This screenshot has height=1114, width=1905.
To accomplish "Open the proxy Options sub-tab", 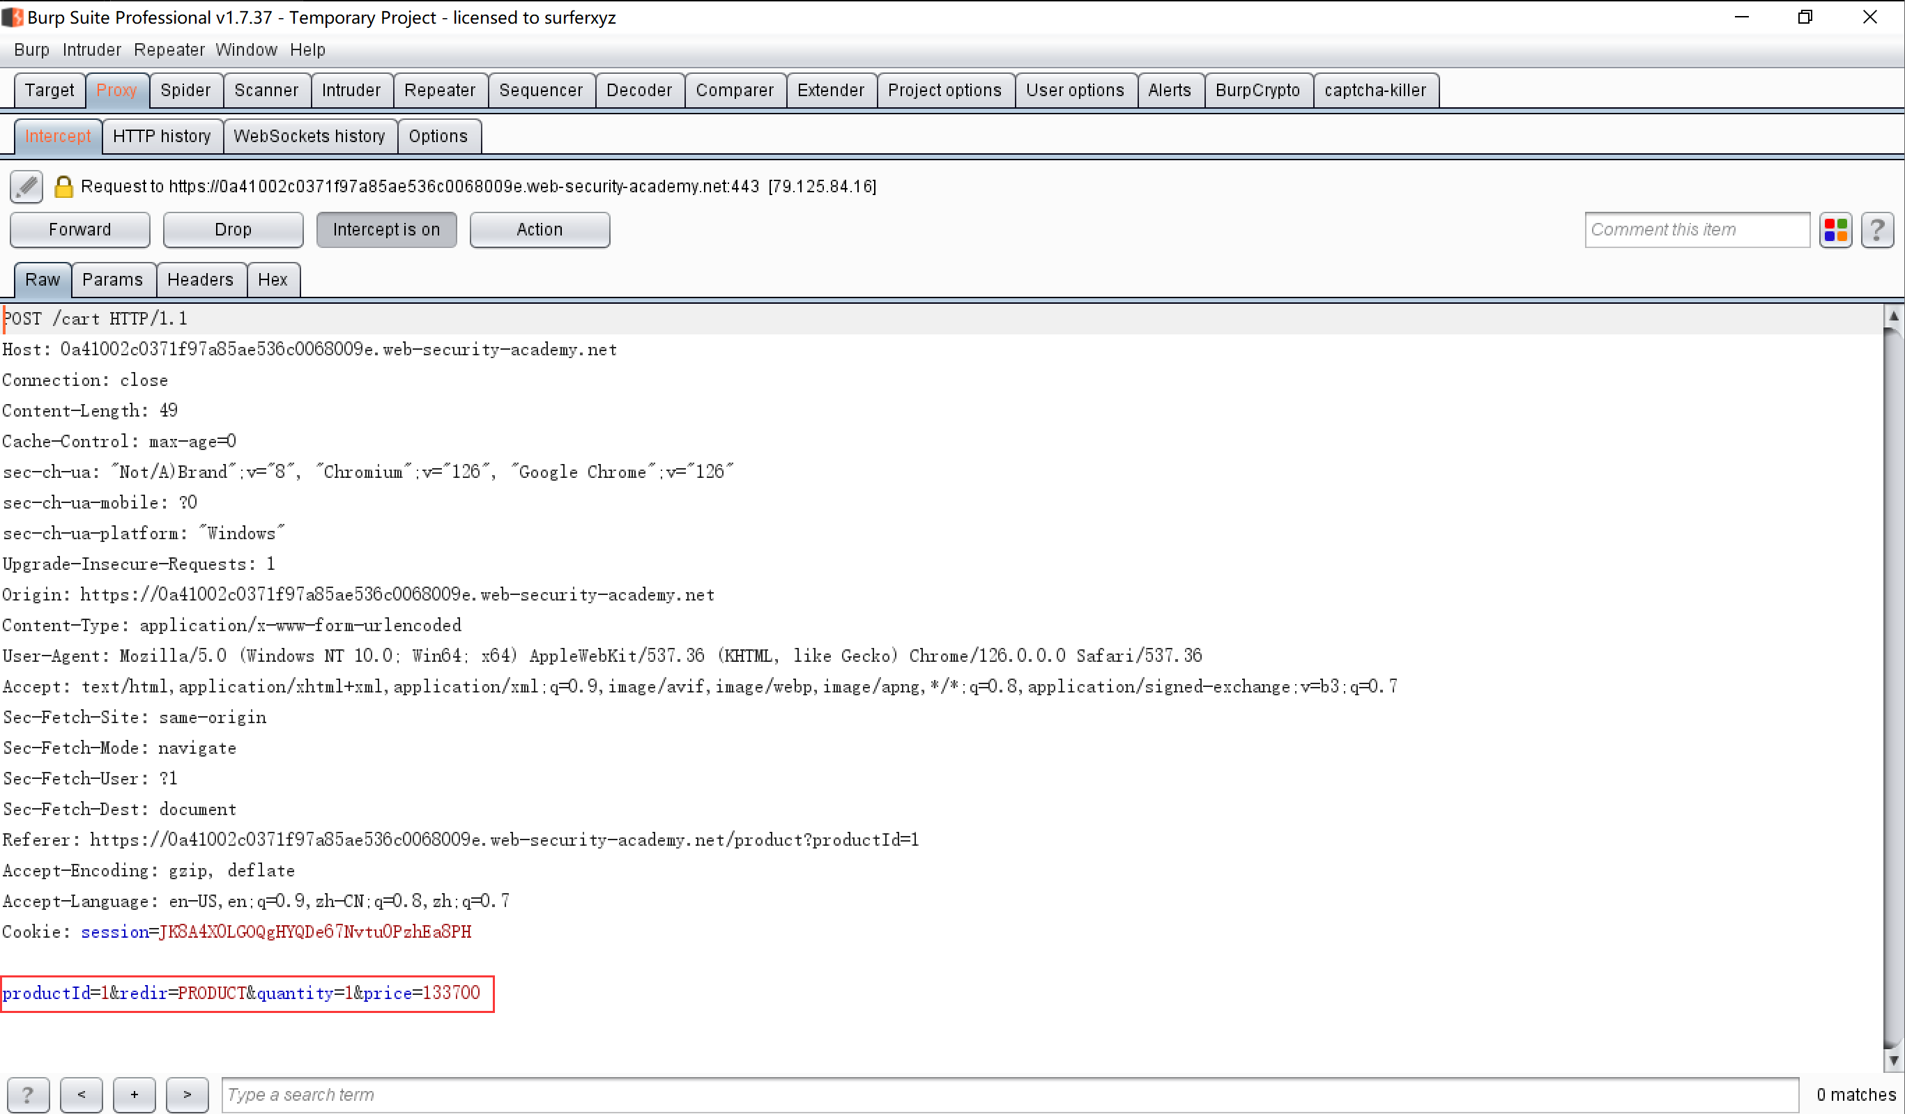I will pyautogui.click(x=438, y=136).
